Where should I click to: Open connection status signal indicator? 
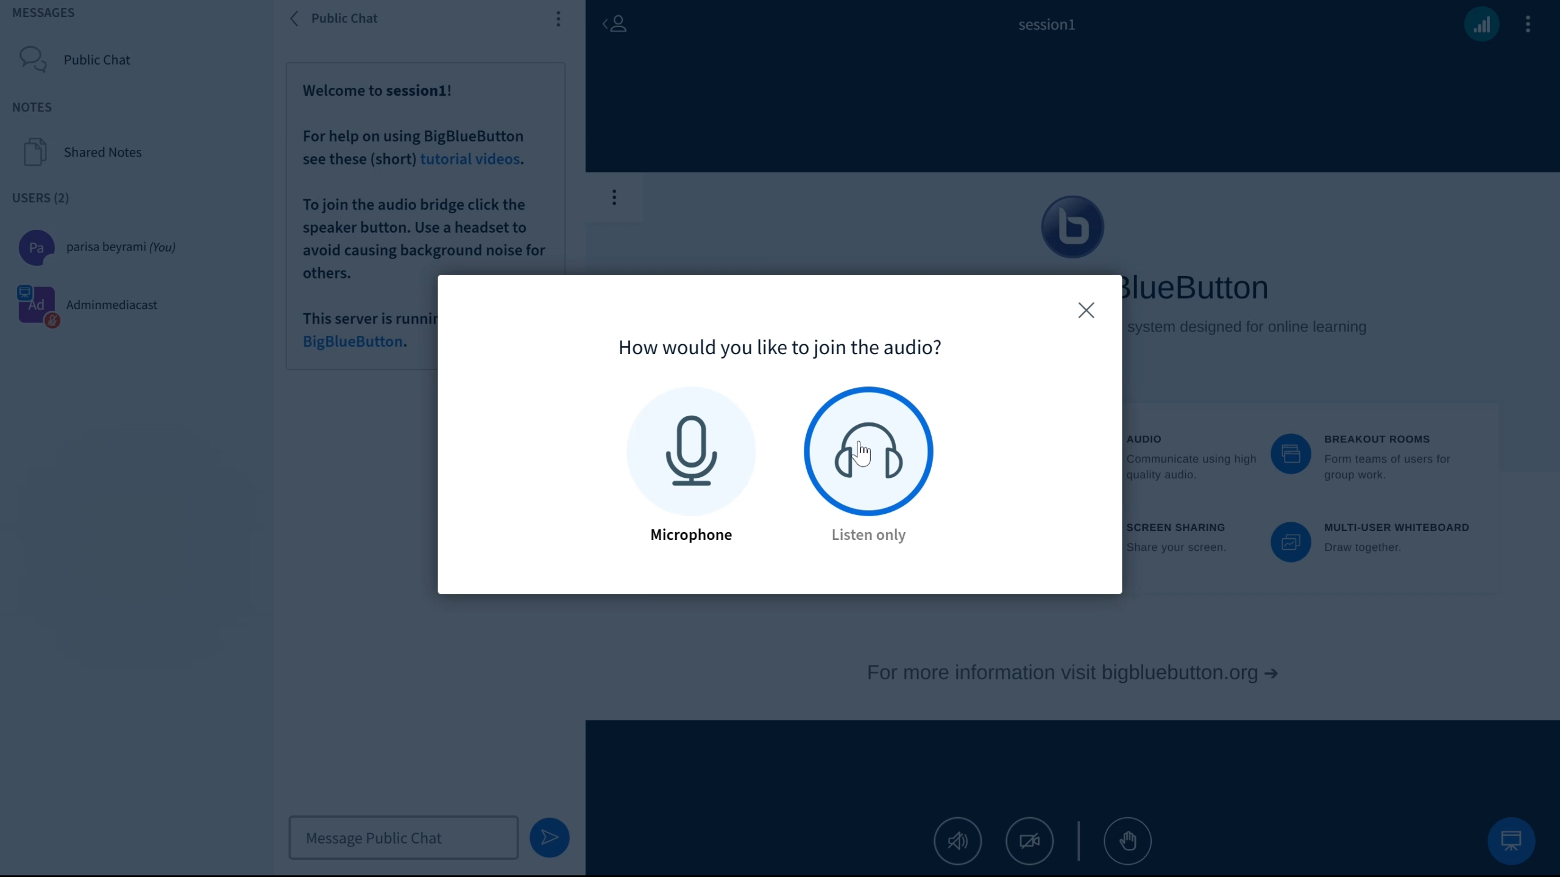pyautogui.click(x=1481, y=24)
